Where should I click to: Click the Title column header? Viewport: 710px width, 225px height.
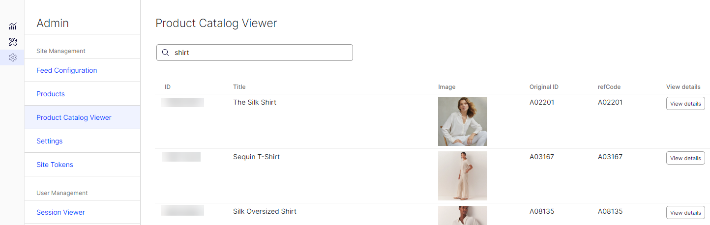(239, 87)
